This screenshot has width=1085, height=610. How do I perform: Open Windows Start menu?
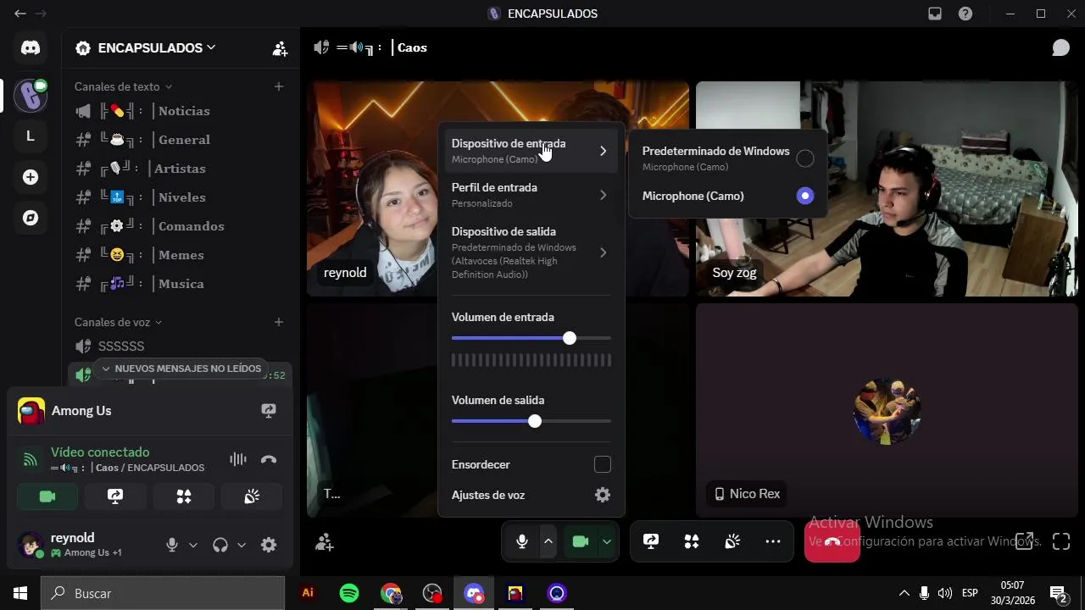(20, 593)
